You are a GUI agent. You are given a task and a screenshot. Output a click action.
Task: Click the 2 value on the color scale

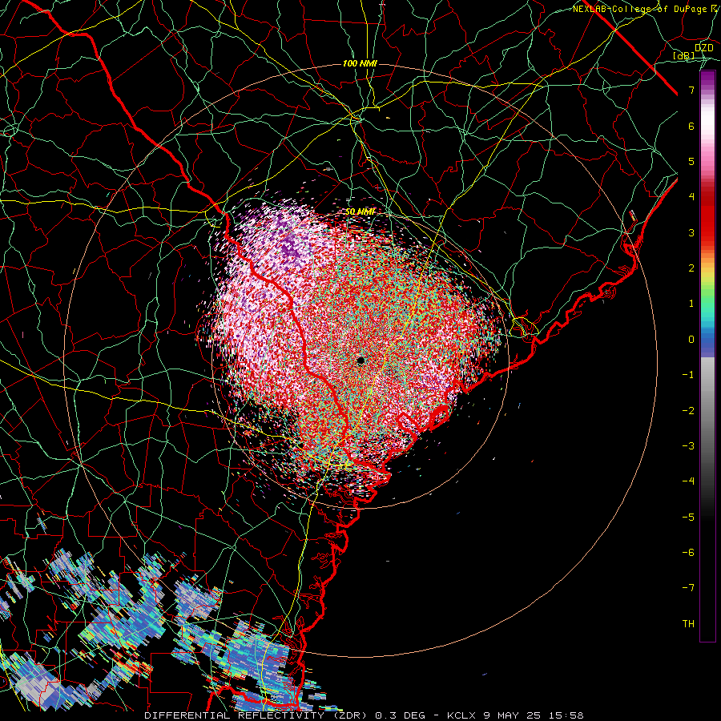691,268
